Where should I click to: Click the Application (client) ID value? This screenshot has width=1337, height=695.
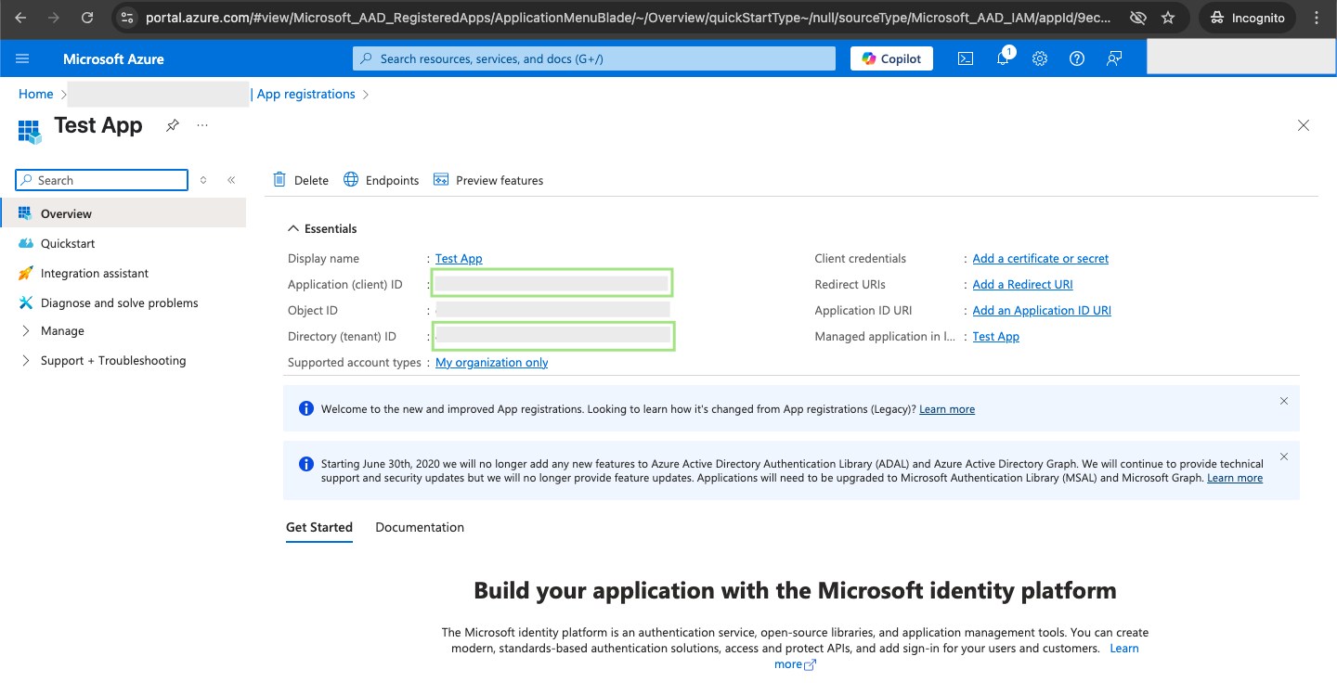(552, 283)
